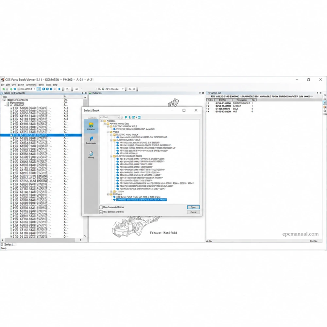This screenshot has width=327, height=327.
Task: Click Title column header in Table of Contents
Action: tap(32, 97)
